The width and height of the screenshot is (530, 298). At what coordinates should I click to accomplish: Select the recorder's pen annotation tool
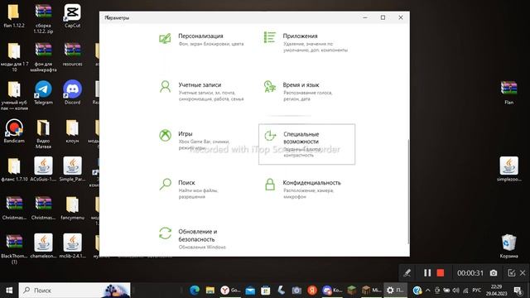(x=407, y=272)
